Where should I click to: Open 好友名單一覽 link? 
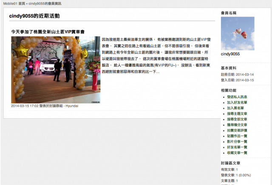(237, 147)
